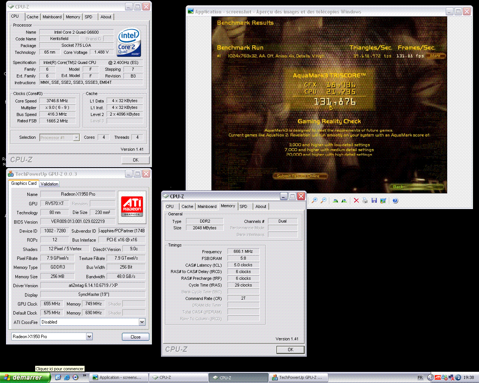Viewport: 479px width, 383px height.
Task: Print the image via printer icon
Action: tap(365, 200)
